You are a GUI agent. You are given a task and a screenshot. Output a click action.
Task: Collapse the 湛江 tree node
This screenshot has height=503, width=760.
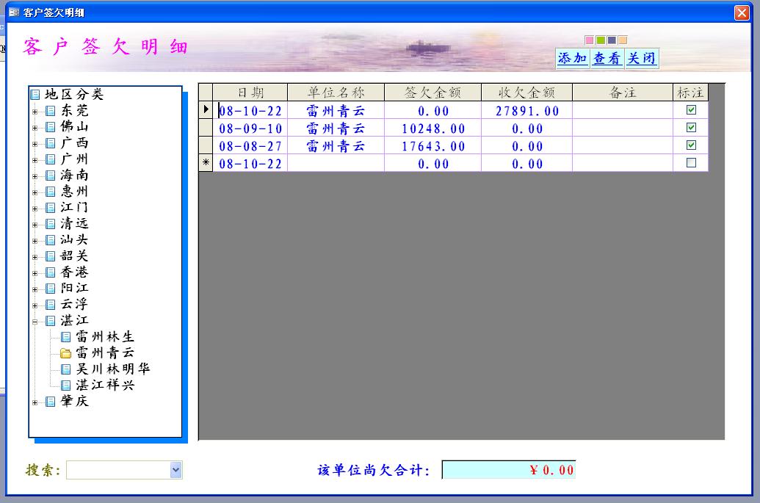point(35,322)
